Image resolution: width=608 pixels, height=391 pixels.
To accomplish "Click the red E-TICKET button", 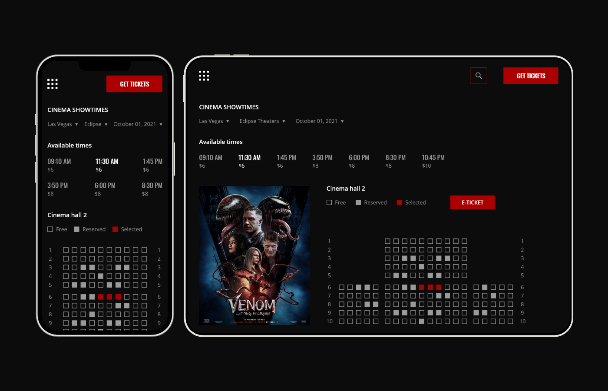I will coord(473,202).
